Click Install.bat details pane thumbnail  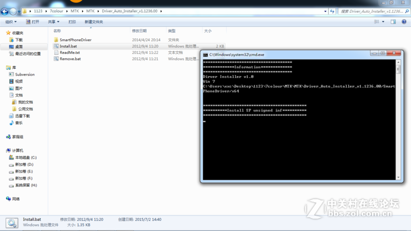(x=12, y=223)
